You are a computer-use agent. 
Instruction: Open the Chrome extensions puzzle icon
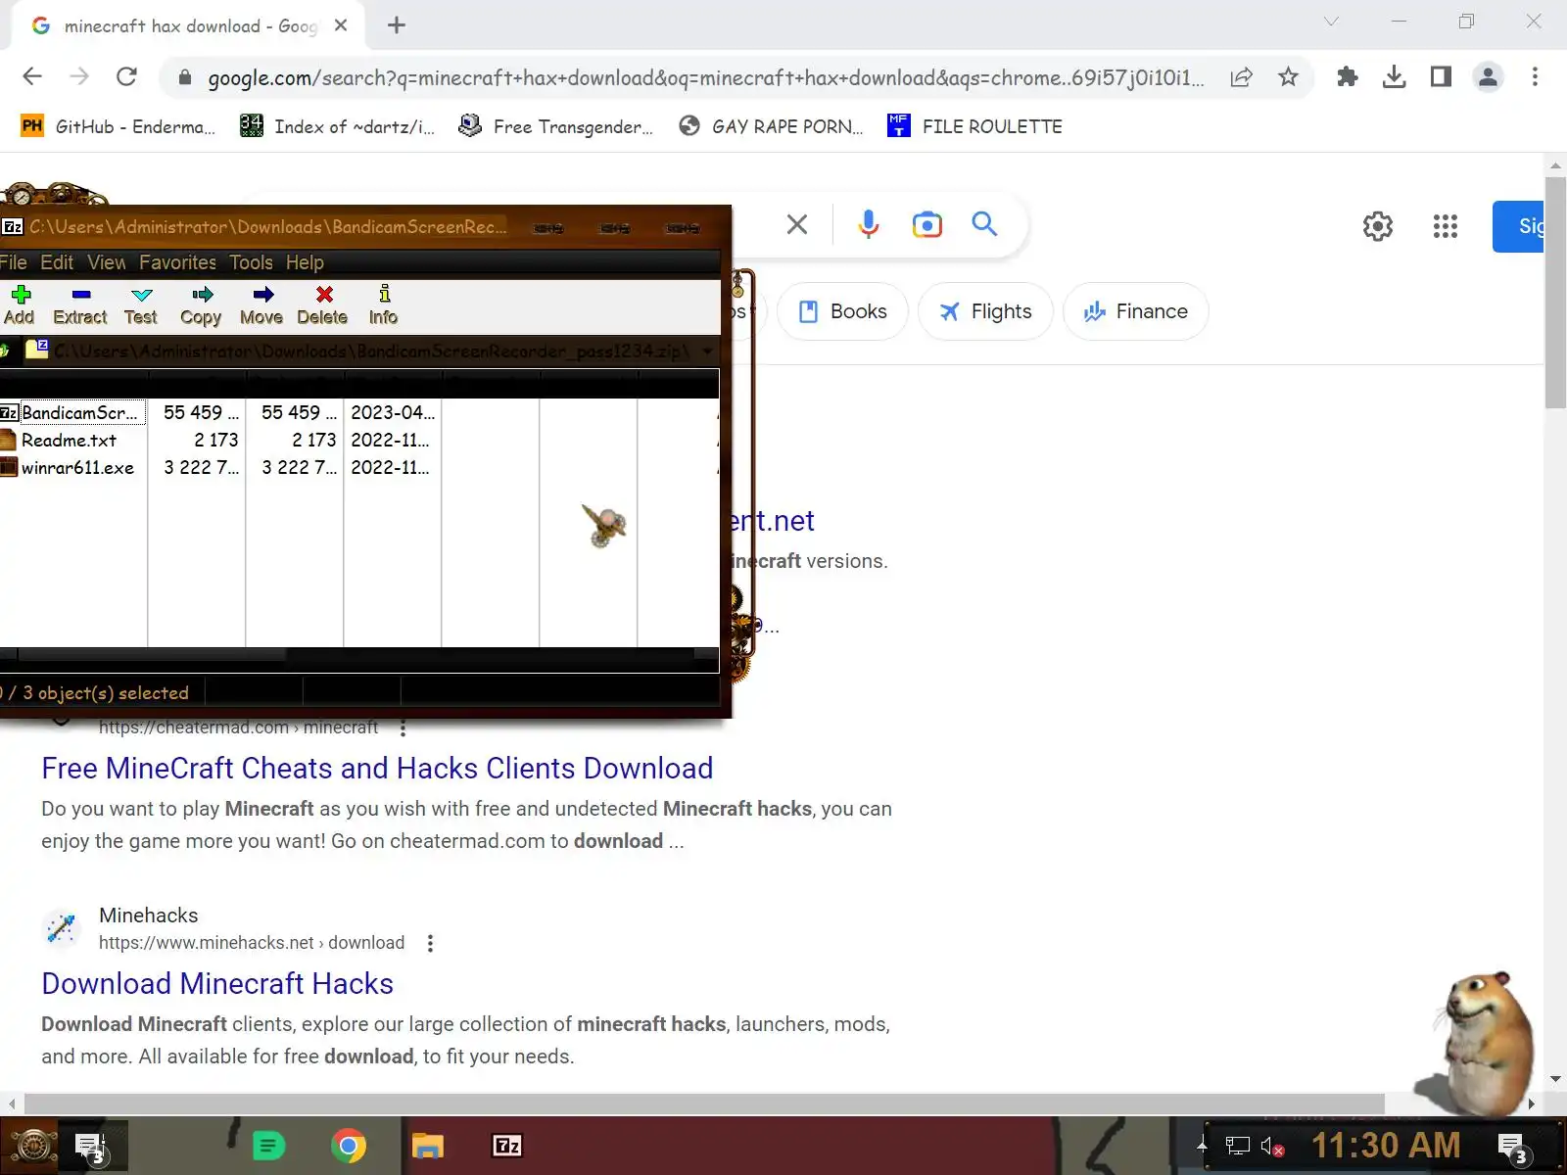[x=1348, y=77]
